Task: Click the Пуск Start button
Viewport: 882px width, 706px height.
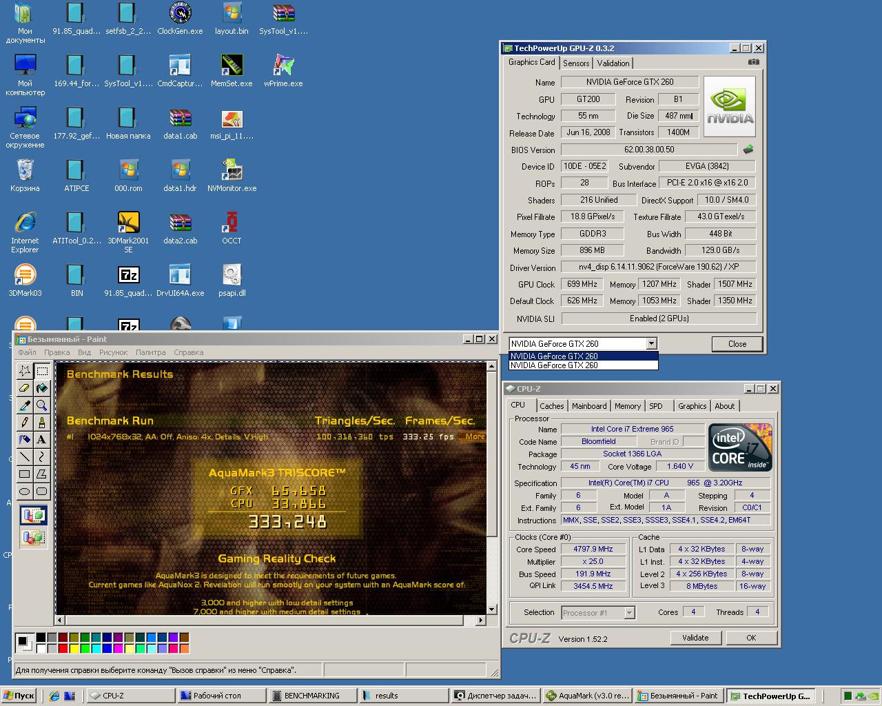Action: coord(19,696)
